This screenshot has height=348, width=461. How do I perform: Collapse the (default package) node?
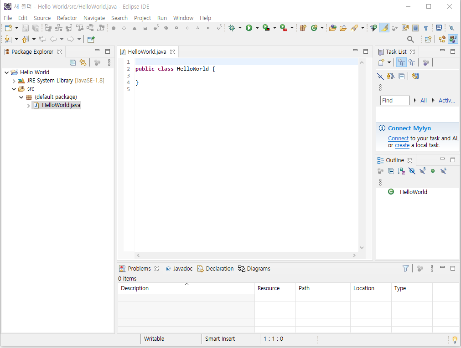pyautogui.click(x=21, y=97)
